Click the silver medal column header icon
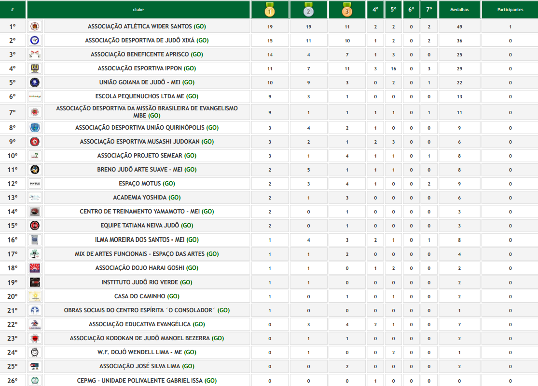The image size is (538, 386). [x=308, y=10]
